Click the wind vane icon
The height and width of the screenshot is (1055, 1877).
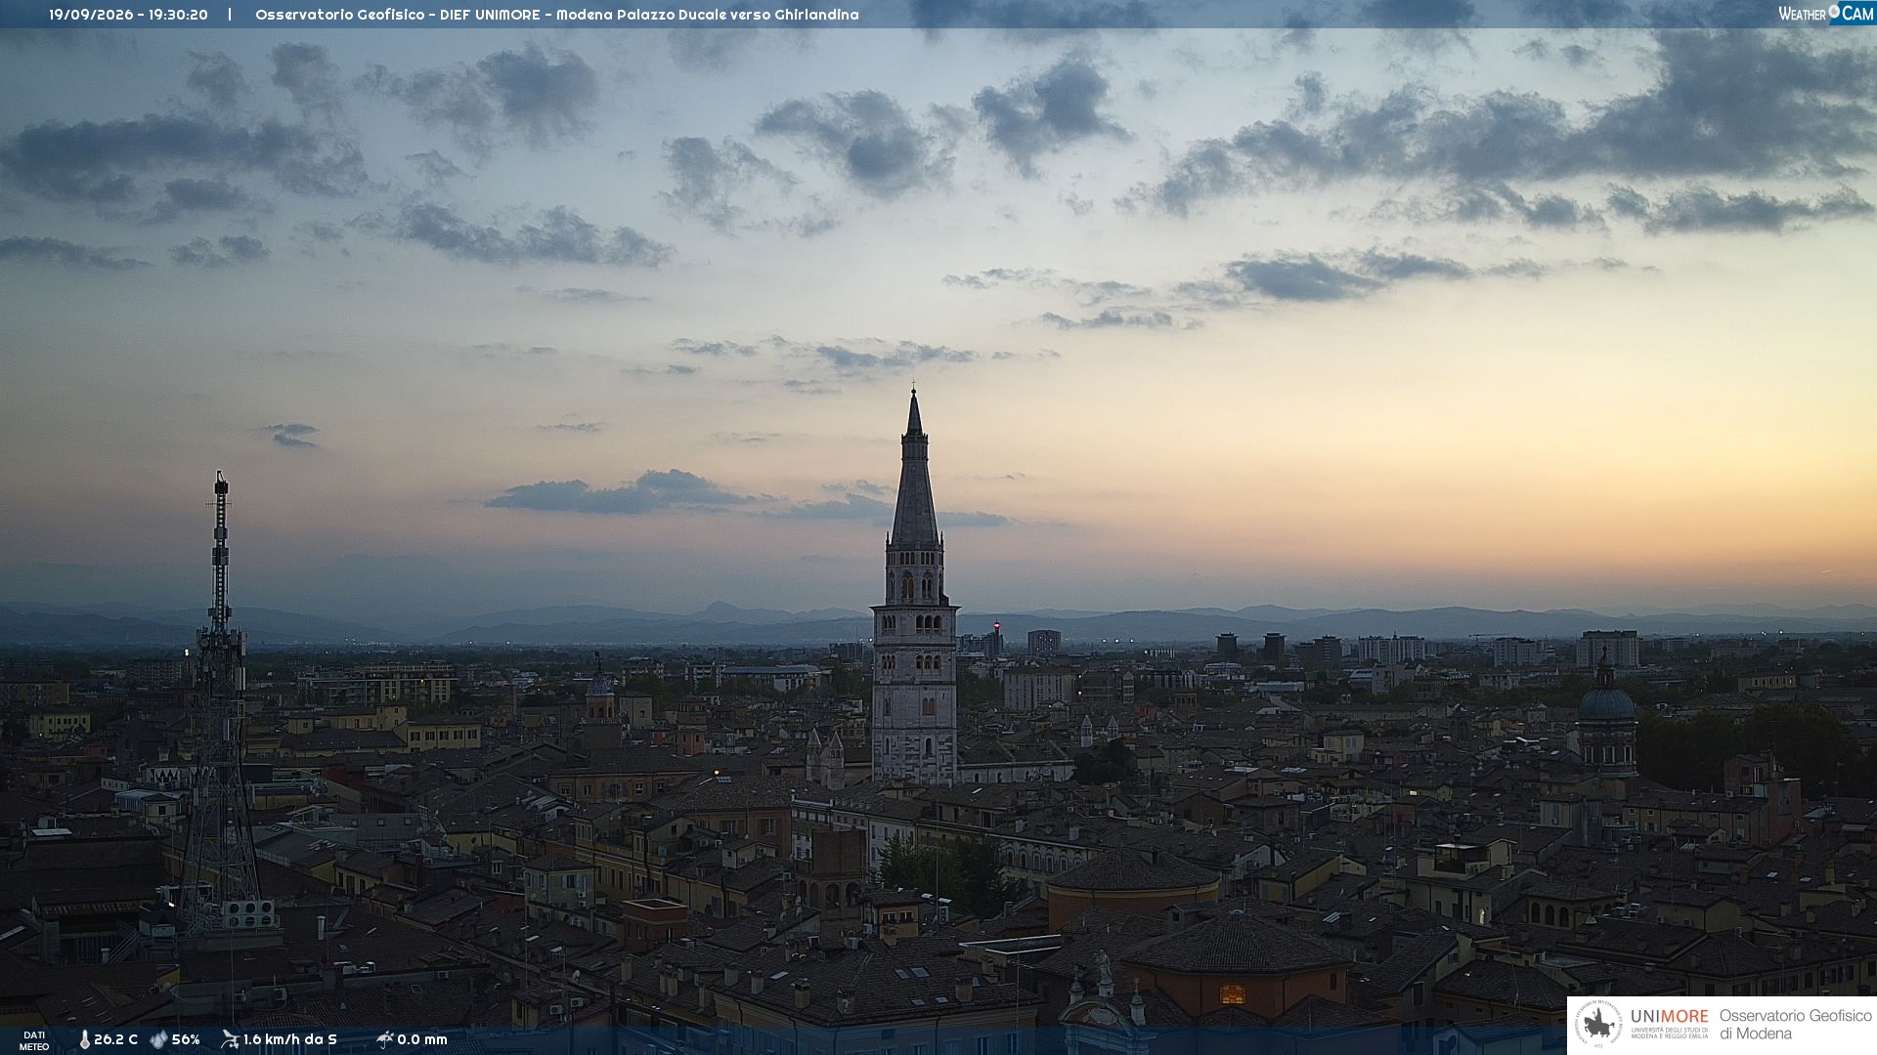click(230, 1039)
